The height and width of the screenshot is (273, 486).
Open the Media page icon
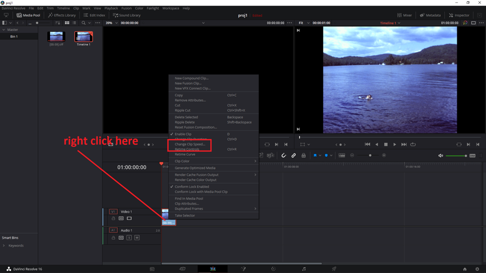tap(152, 269)
